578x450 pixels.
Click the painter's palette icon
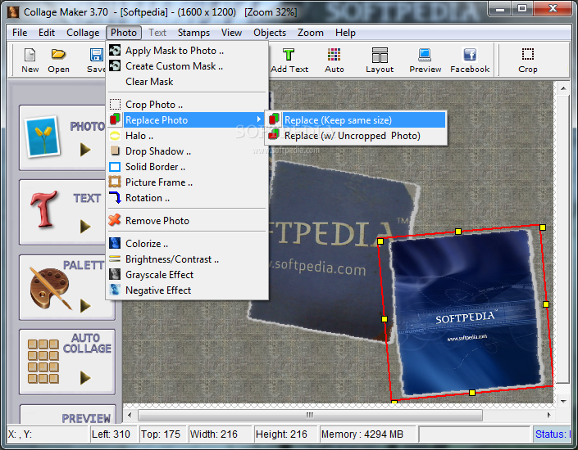[51, 288]
